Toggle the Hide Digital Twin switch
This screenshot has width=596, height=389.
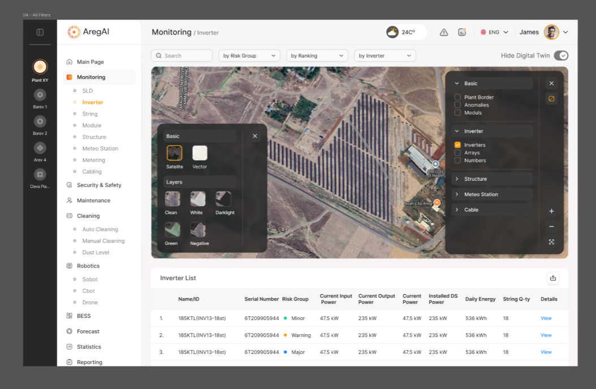[x=560, y=55]
